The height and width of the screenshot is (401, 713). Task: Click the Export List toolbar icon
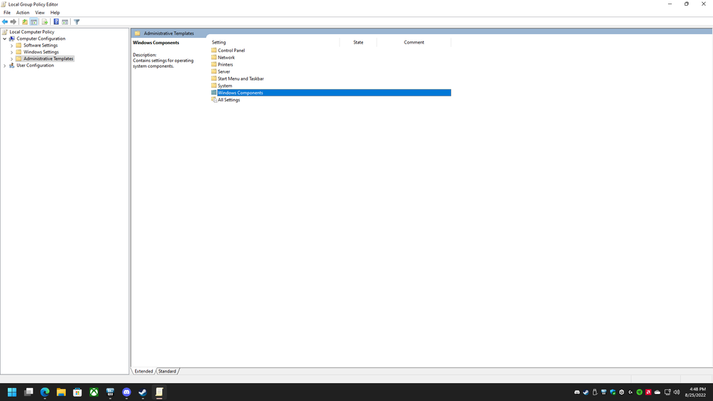(44, 22)
